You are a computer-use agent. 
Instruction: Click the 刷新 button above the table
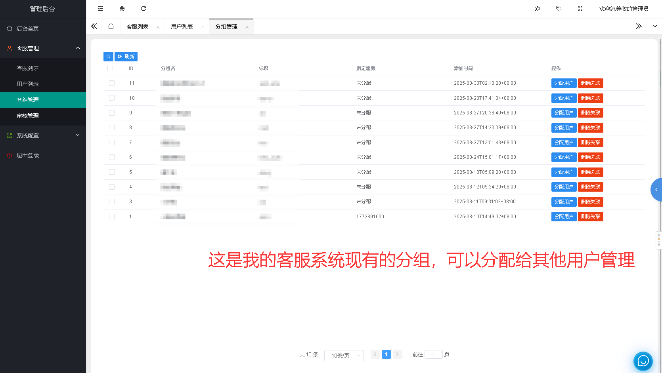(x=126, y=56)
